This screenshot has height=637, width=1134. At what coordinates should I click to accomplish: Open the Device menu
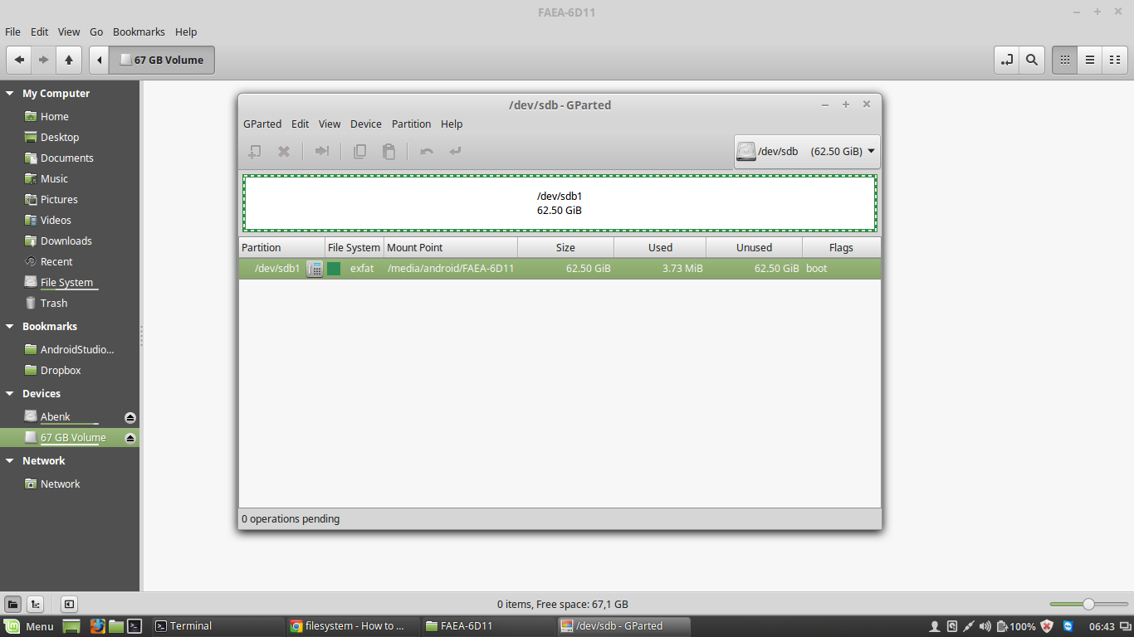pos(366,124)
